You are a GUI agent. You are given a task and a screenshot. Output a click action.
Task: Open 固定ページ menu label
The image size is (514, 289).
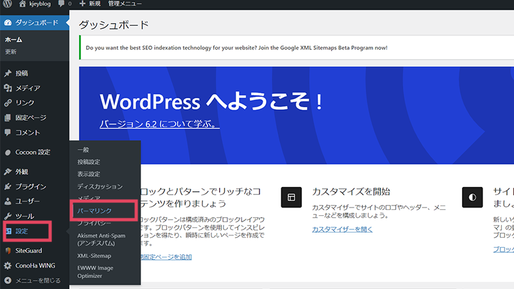(31, 118)
